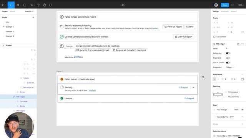The width and height of the screenshot is (246, 138).
Task: Click go to main component icon
Action: coord(238,44)
